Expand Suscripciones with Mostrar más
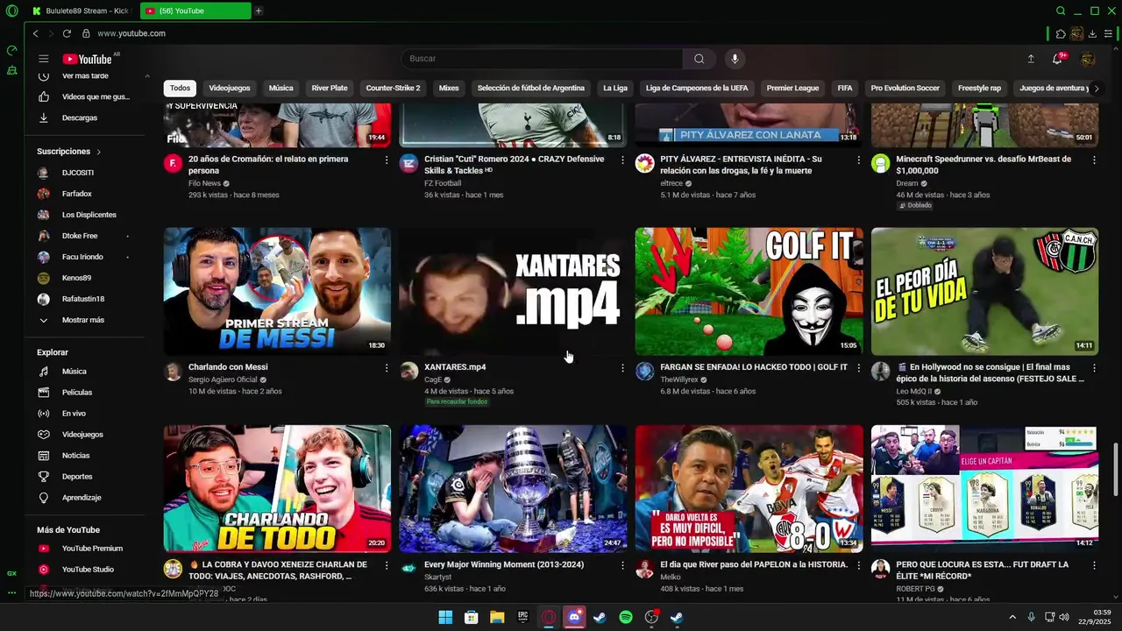Screen dimensions: 1122x631 point(83,320)
